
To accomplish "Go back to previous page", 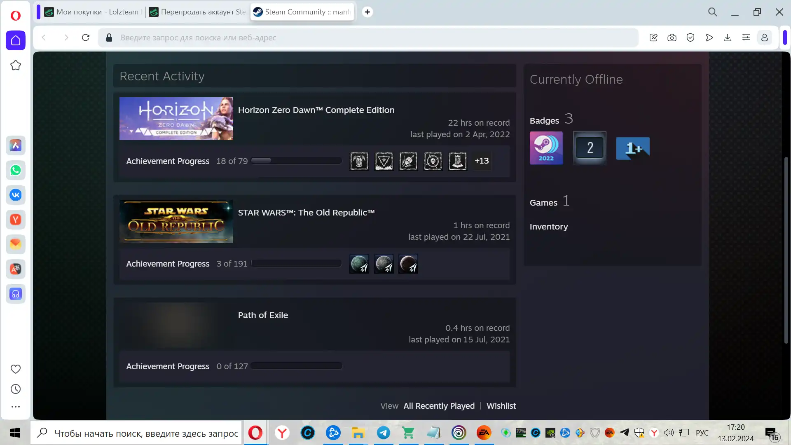I will click(x=44, y=37).
